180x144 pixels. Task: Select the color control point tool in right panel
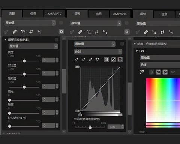[138, 32]
